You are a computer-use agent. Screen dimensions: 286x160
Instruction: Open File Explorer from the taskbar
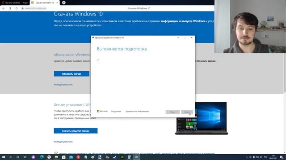coord(56,157)
